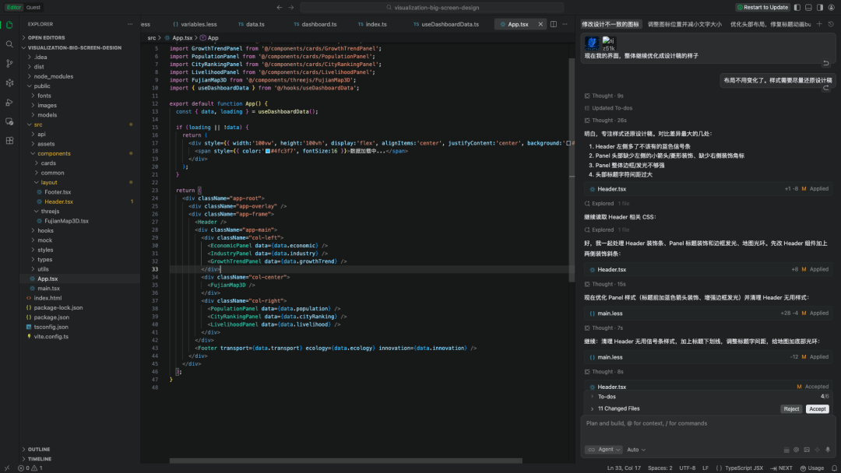
Task: Select chat tab 调整图标位置并减小文字大小
Action: [684, 24]
